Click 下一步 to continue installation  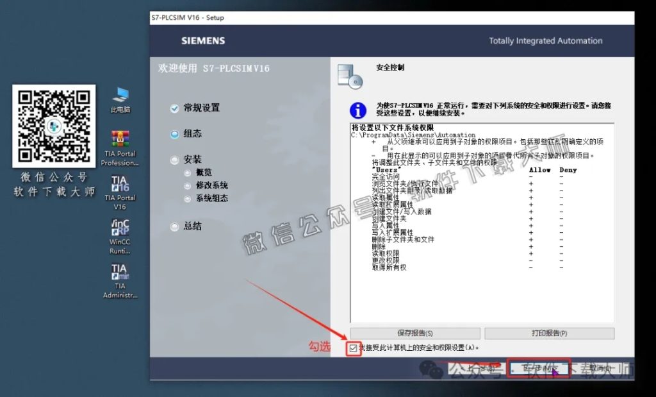click(538, 367)
